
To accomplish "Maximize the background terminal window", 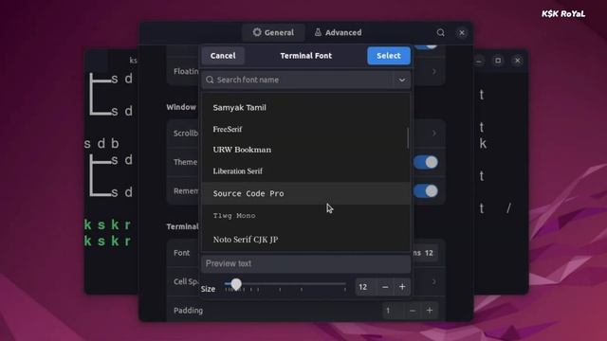I will click(498, 61).
